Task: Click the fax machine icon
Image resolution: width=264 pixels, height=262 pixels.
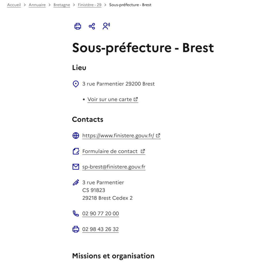Action: (76, 229)
